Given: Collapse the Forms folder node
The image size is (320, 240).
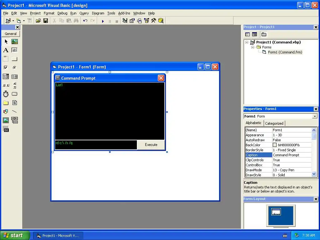Looking at the screenshot, I should coord(252,47).
